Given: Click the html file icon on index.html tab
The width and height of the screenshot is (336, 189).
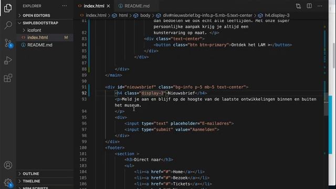Looking at the screenshot, I should pyautogui.click(x=80, y=6).
